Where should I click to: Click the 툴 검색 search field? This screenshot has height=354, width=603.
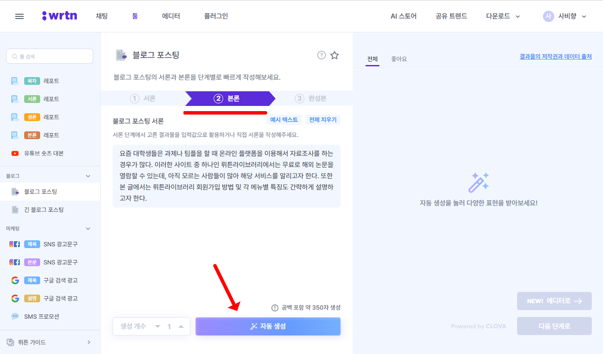[50, 56]
